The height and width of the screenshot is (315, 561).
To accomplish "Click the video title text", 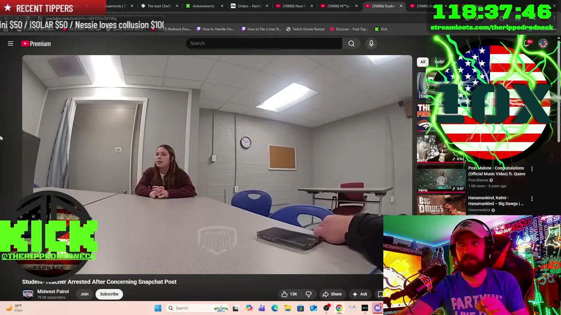I will 99,282.
